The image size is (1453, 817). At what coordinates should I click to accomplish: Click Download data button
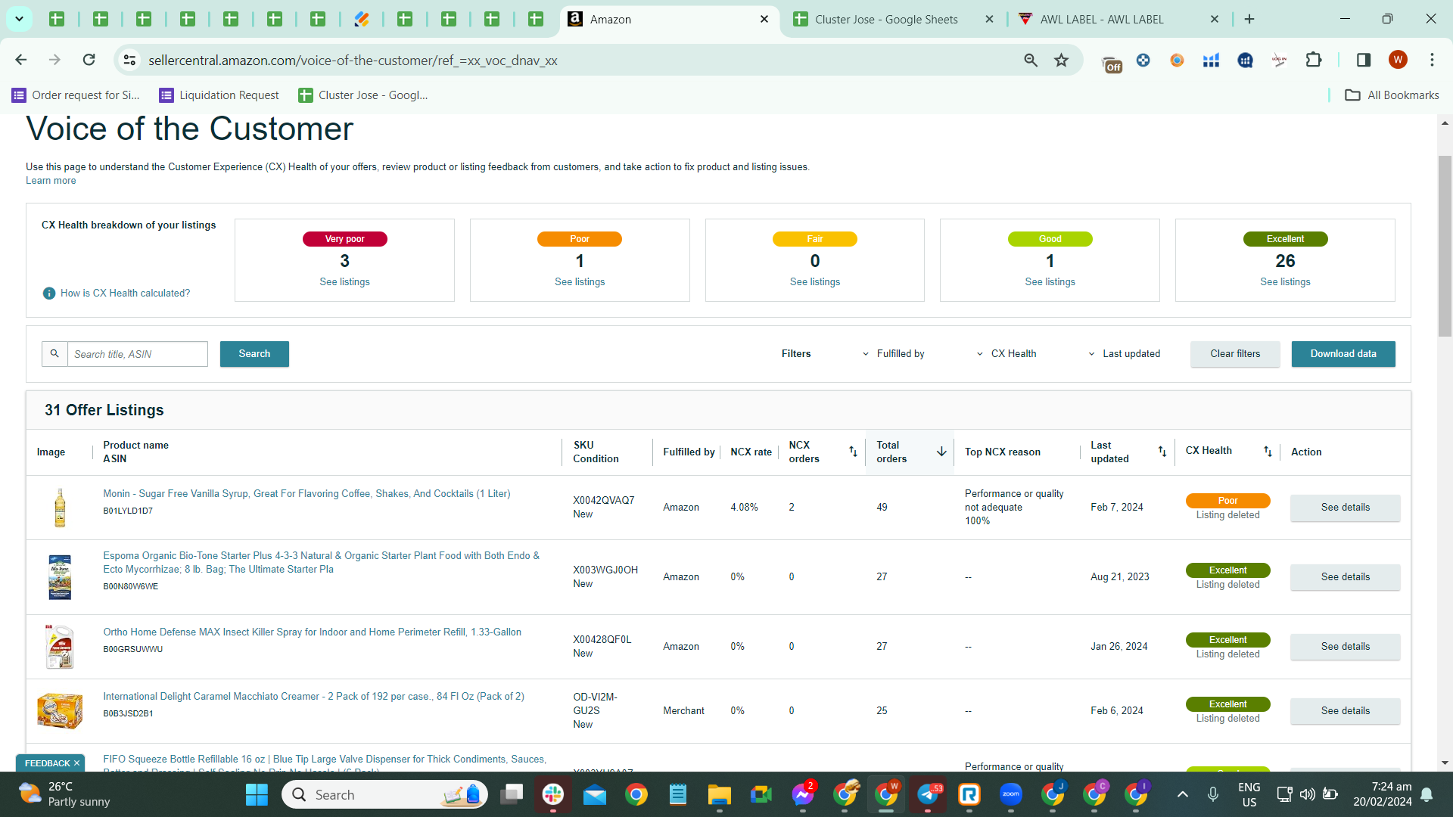[1343, 354]
